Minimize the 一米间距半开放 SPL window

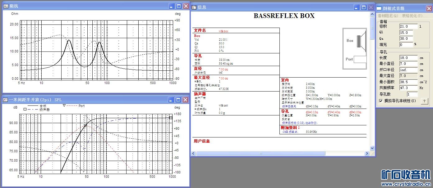click(x=172, y=100)
